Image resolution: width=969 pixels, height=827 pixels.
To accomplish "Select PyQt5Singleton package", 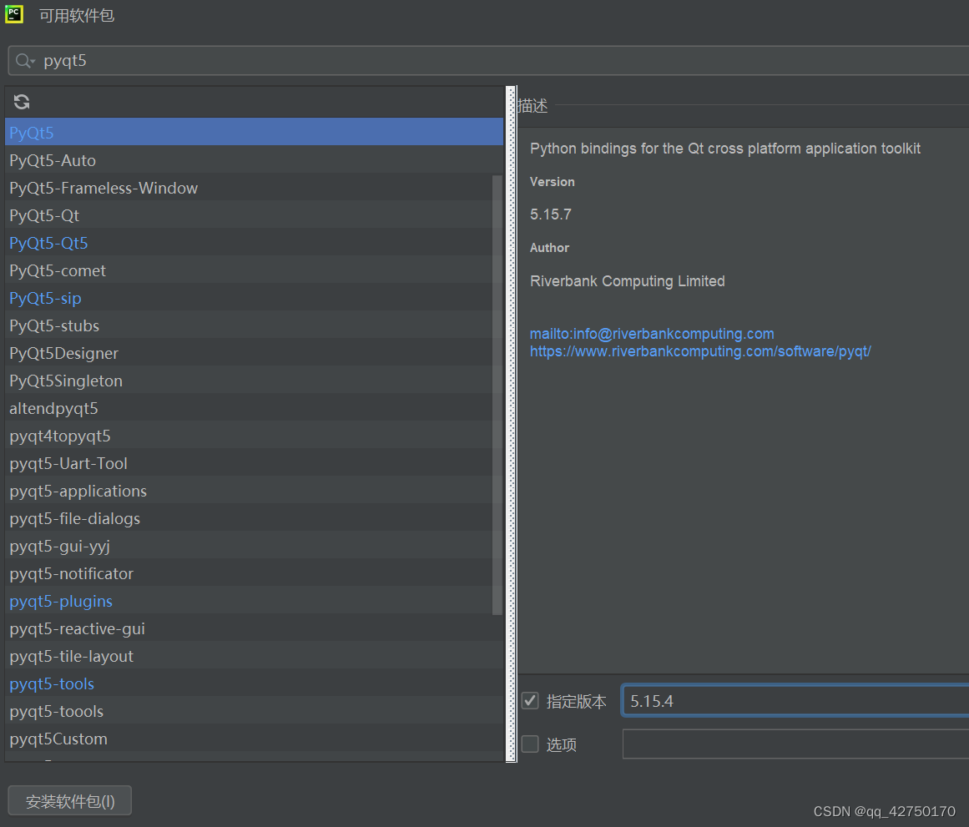I will (x=254, y=381).
